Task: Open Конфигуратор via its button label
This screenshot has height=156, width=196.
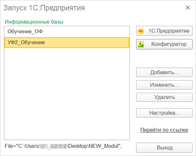Action: click(169, 44)
